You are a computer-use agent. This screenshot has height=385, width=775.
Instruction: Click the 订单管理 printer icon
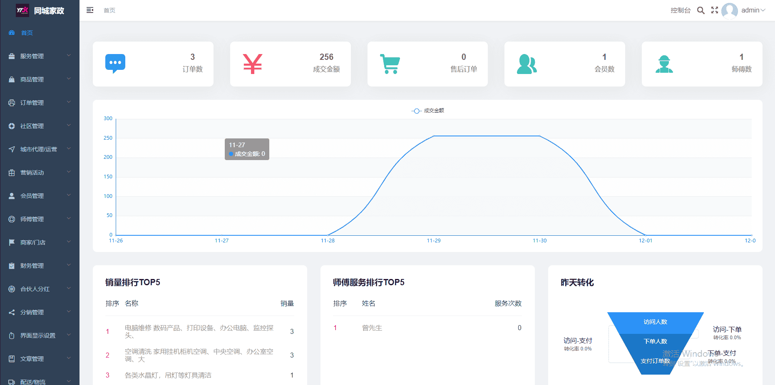tap(12, 103)
